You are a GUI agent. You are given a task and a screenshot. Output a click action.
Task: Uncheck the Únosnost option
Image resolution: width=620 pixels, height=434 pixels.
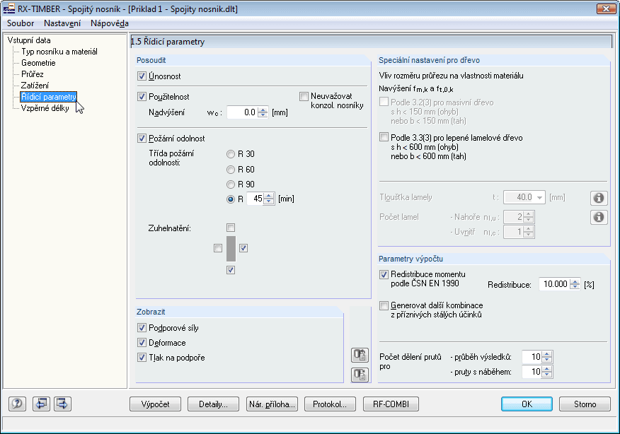[x=141, y=76]
